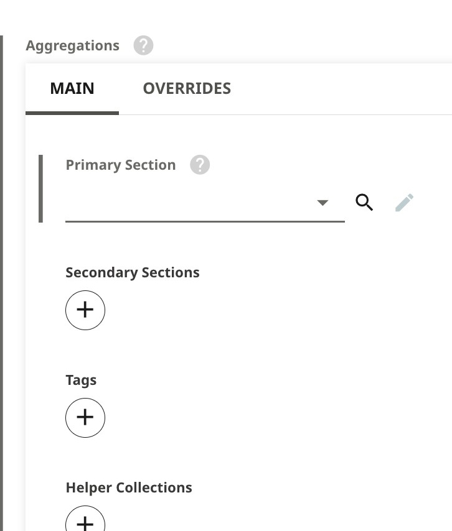This screenshot has width=452, height=531.
Task: Click the dark underline beneath MAIN tab
Action: [72, 113]
